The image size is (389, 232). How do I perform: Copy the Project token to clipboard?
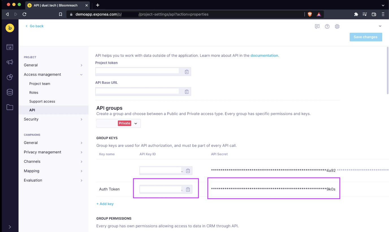[187, 72]
